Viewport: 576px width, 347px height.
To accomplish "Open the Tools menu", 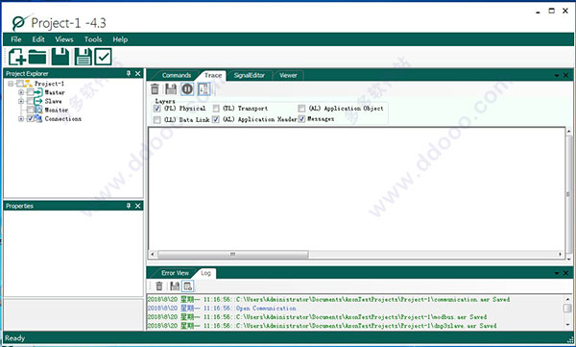I will click(x=93, y=39).
